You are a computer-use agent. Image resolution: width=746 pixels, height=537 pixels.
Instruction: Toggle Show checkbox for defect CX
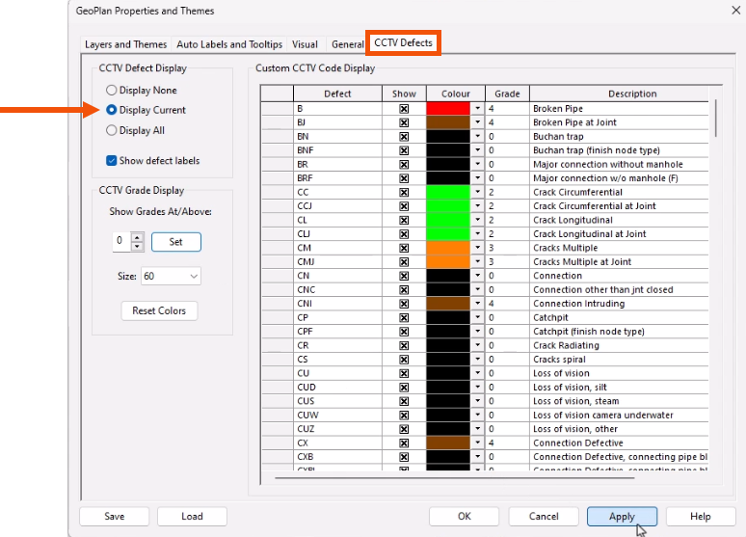[404, 443]
